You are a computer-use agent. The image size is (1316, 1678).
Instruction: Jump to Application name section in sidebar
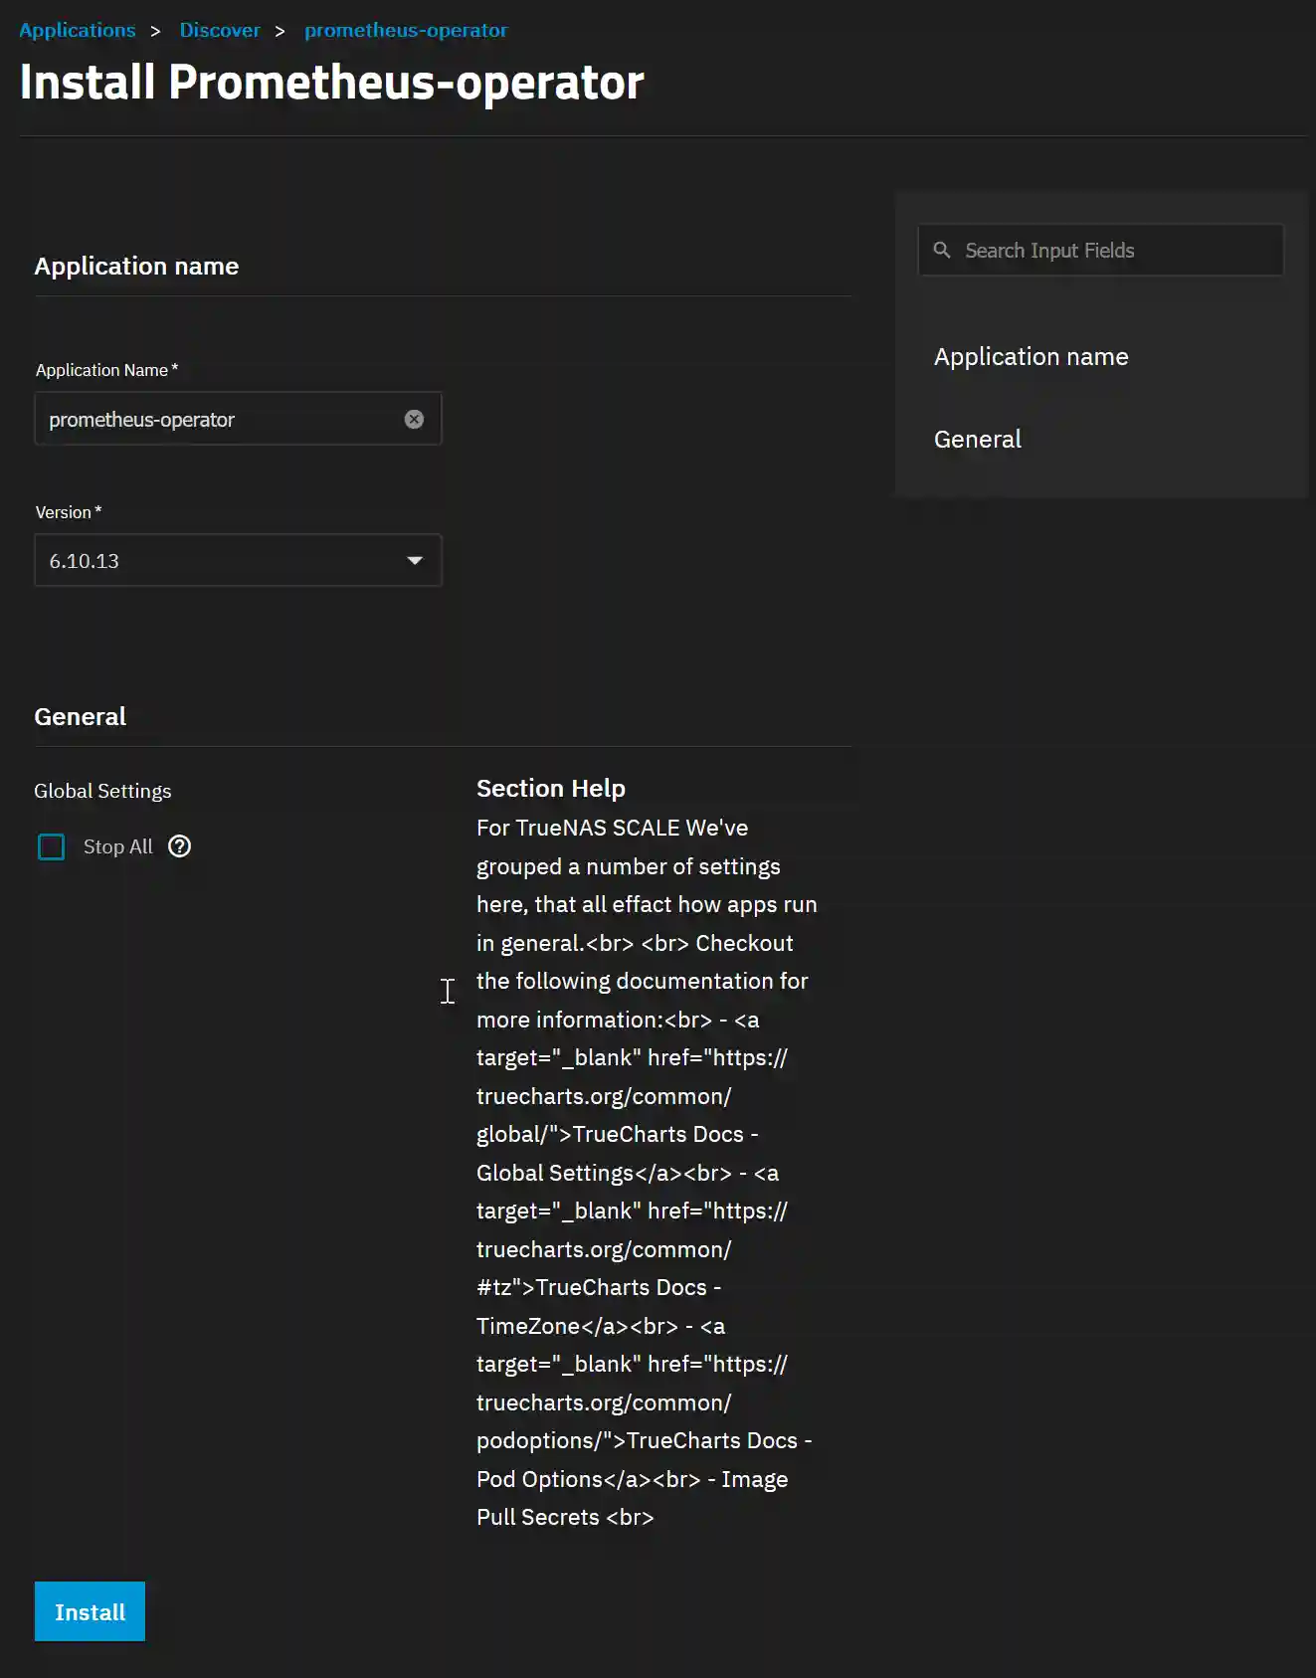pyautogui.click(x=1031, y=356)
